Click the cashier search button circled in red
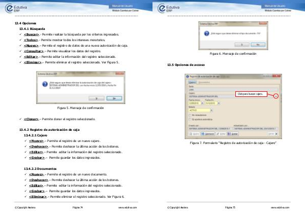 276,96
